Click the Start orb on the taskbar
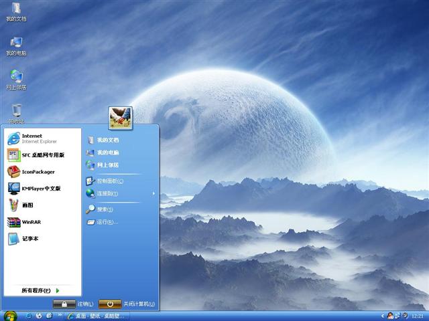Screen dimensions: 429x321 tap(9, 315)
